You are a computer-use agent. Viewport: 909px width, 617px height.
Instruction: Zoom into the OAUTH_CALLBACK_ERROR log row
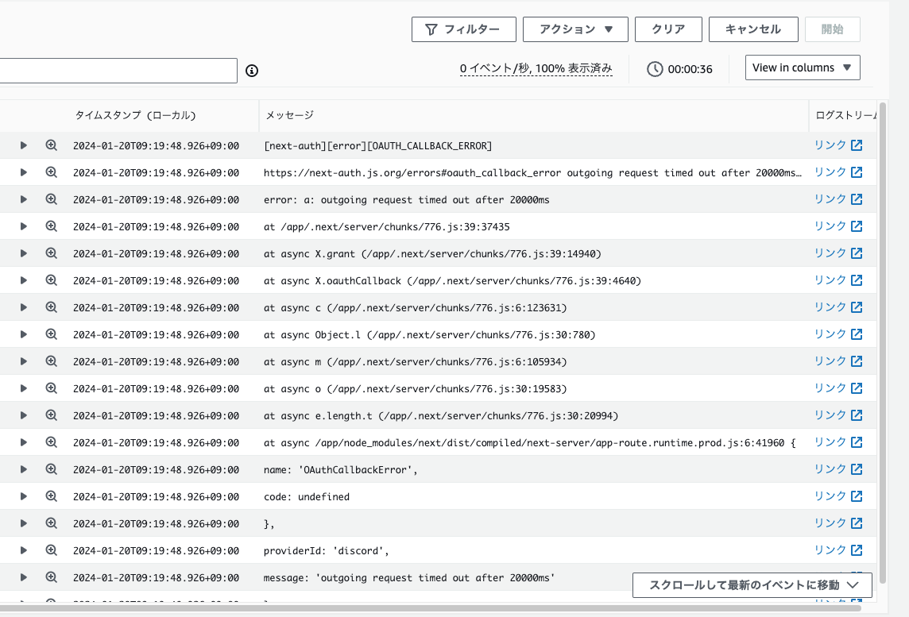pyautogui.click(x=51, y=145)
